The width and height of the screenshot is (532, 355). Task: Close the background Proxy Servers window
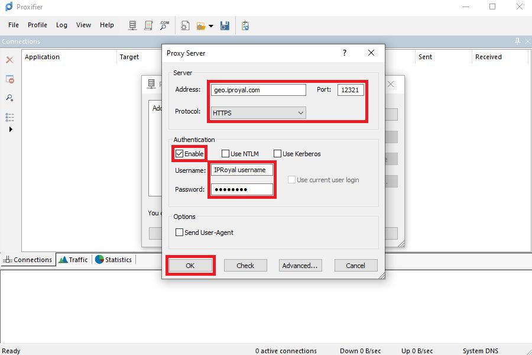click(x=391, y=84)
